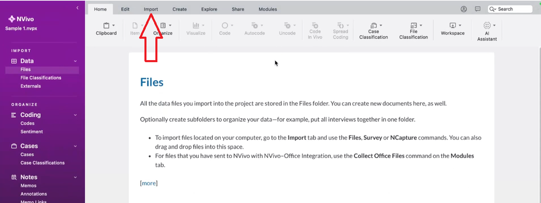Open the Clipboard dropdown arrow

click(114, 25)
